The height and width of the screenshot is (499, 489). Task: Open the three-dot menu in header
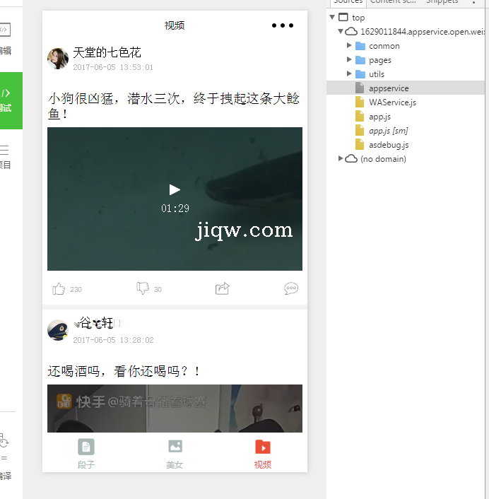click(282, 26)
